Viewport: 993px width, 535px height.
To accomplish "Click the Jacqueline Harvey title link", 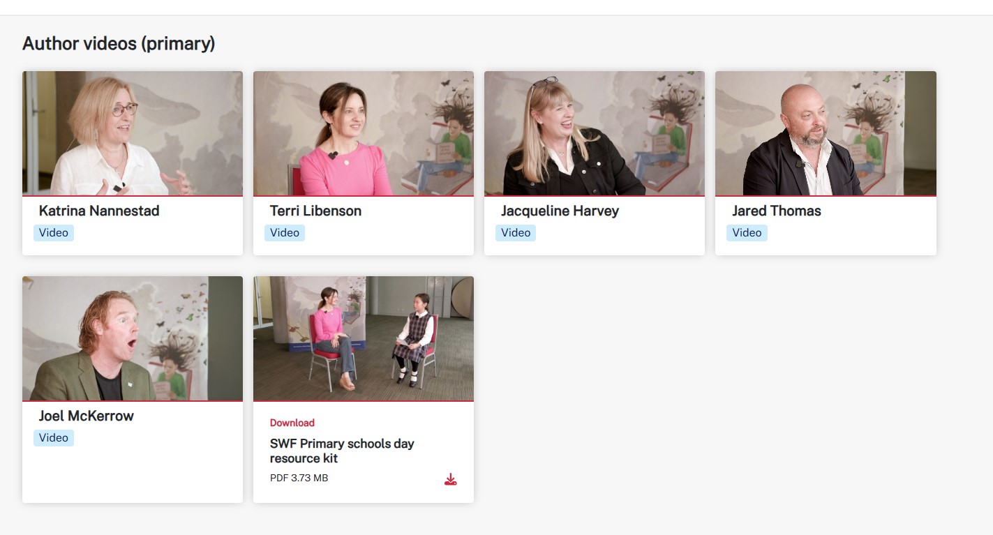I will point(560,211).
